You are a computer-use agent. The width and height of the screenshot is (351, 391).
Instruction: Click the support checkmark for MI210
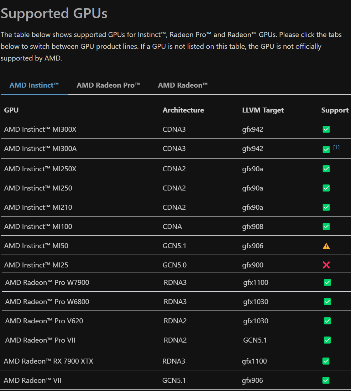[x=326, y=207]
